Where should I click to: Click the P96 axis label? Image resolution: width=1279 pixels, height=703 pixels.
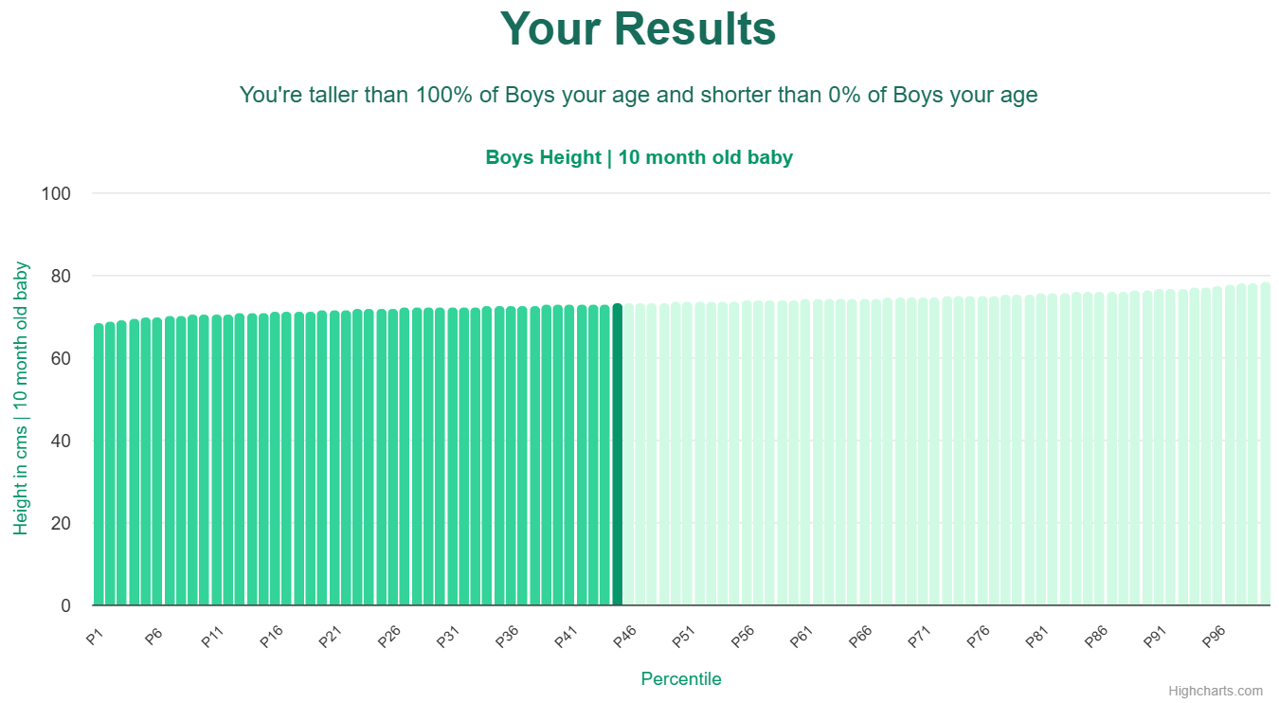pyautogui.click(x=1214, y=637)
